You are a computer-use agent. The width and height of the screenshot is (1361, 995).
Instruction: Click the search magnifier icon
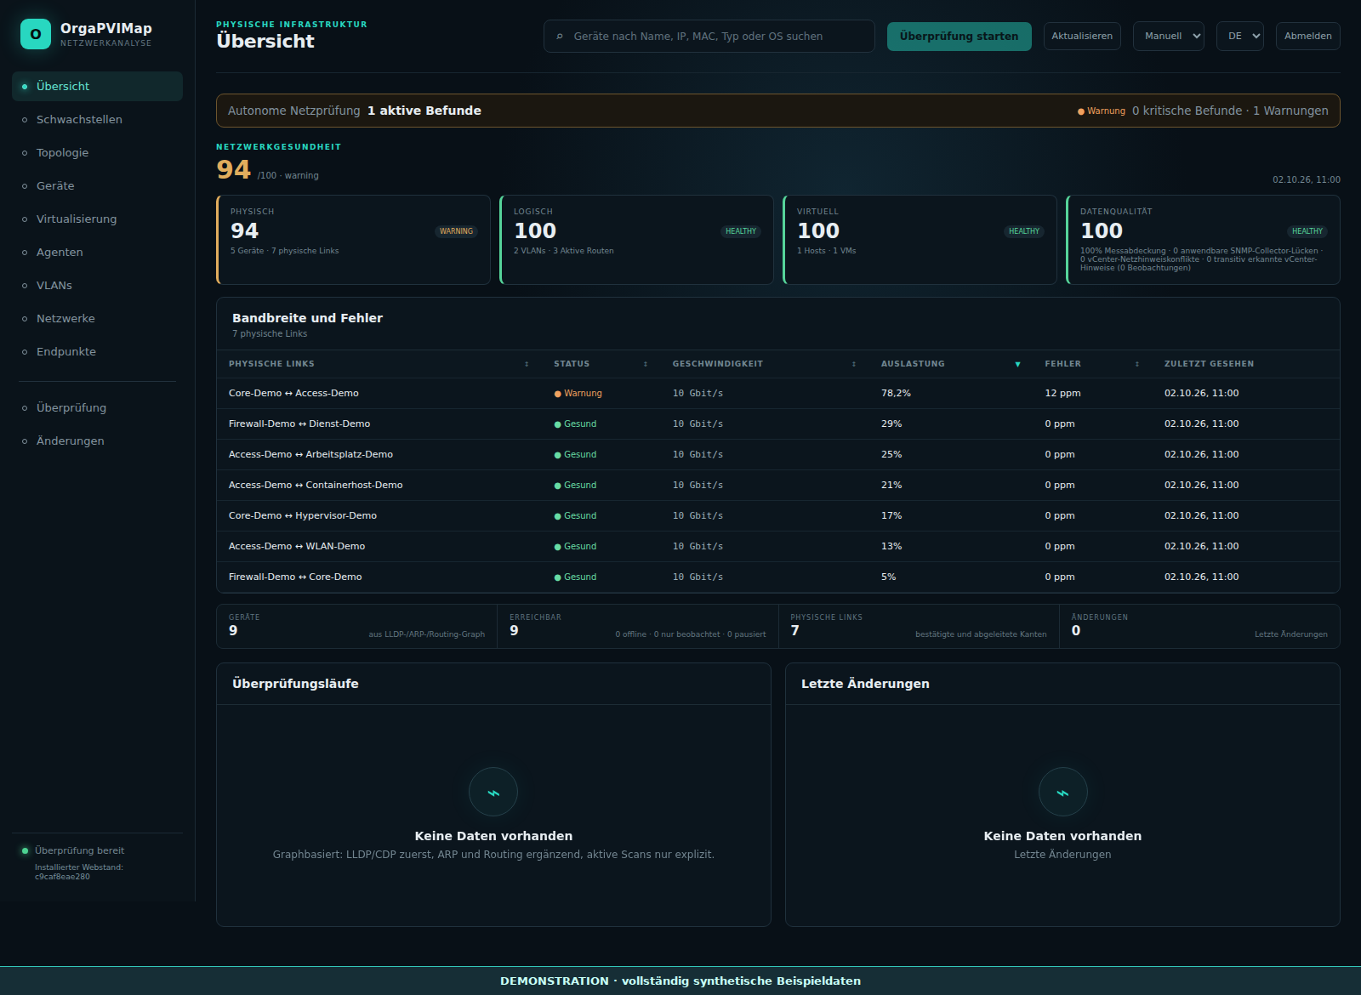click(x=560, y=37)
